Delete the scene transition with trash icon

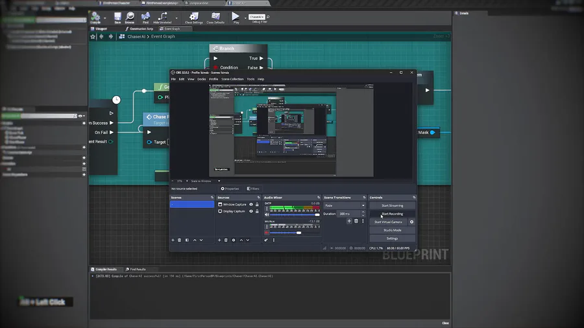point(356,221)
